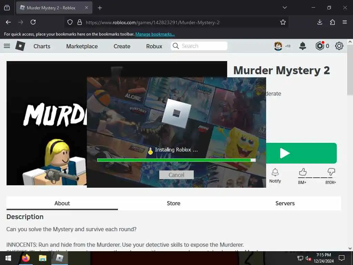The width and height of the screenshot is (353, 265).
Task: Switch to the About tab
Action: [62, 203]
